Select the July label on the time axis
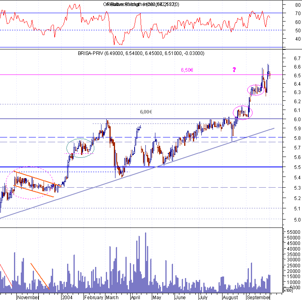Screen dimensions: 302x300 pos(203,297)
